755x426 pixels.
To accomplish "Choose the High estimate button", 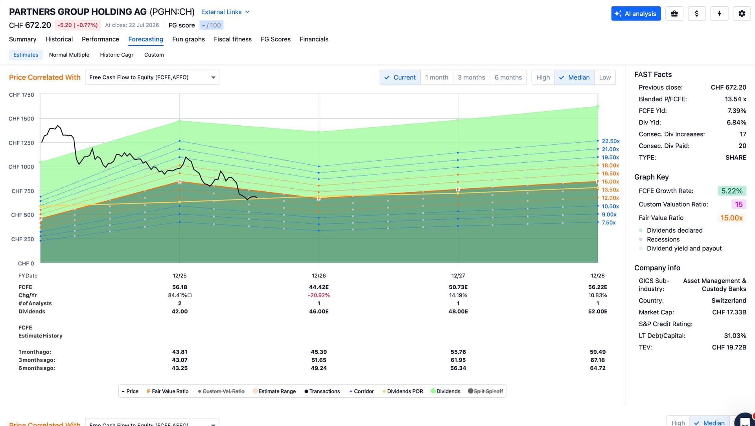I will (x=543, y=77).
